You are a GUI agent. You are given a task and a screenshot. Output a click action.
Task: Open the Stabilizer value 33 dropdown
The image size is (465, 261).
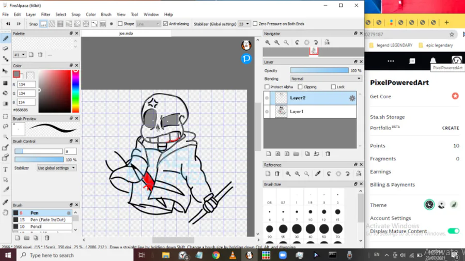coord(244,24)
